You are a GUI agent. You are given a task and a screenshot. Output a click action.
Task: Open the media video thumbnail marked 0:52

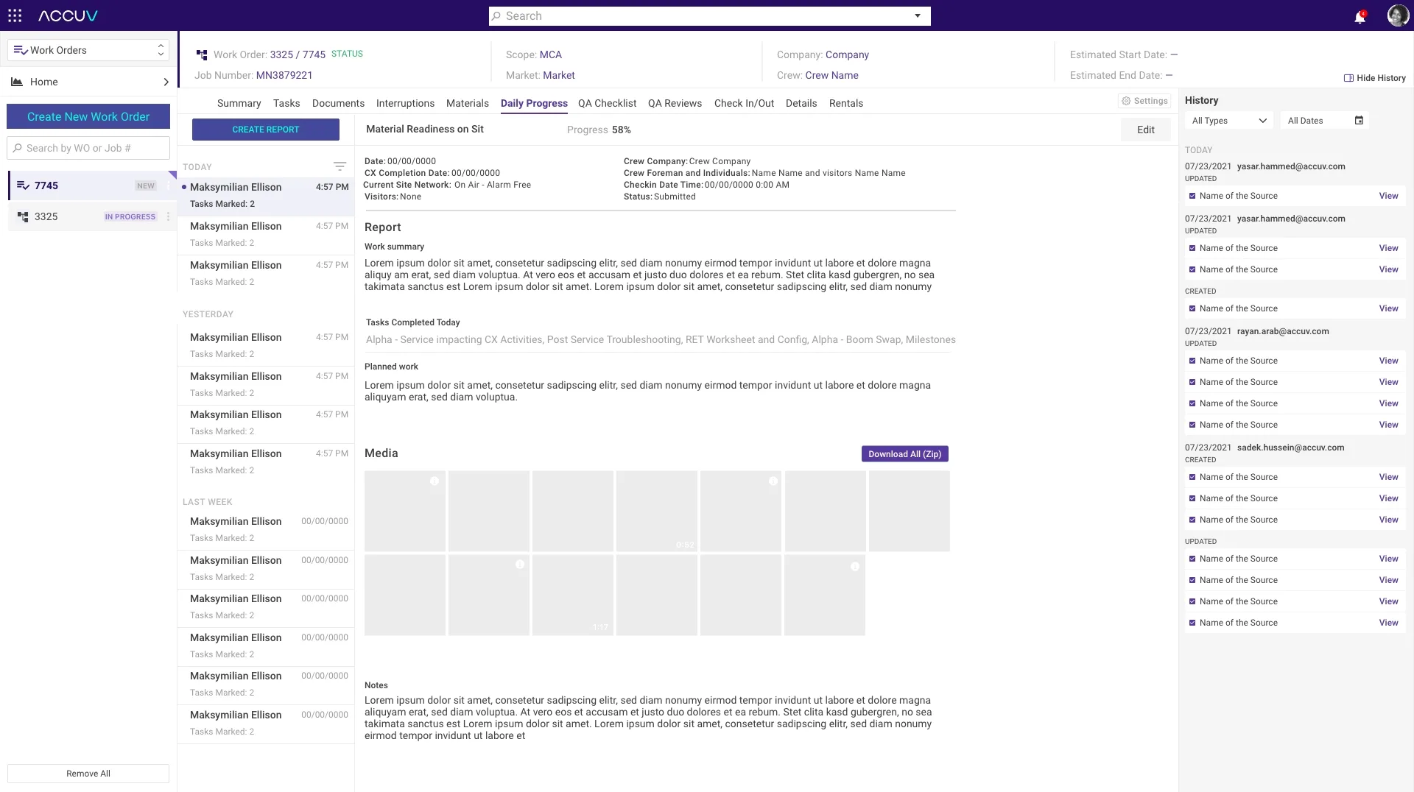tap(657, 512)
